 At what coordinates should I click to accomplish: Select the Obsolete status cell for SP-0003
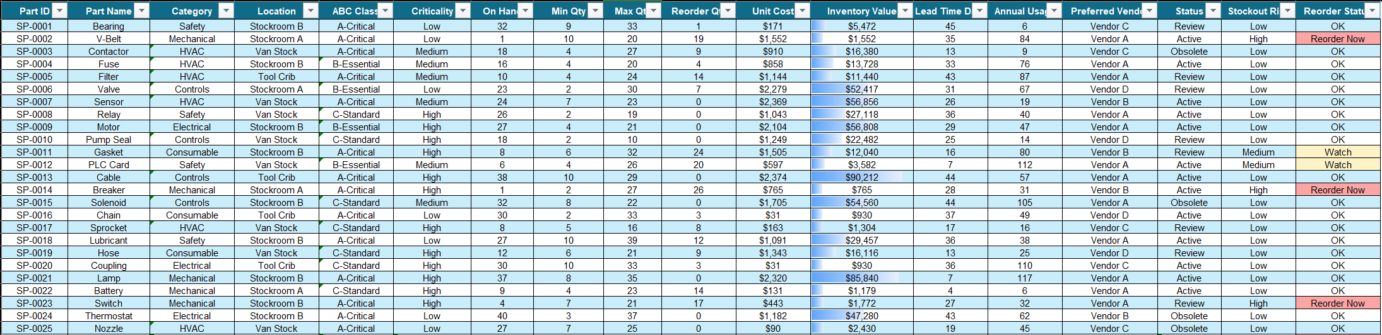1189,52
